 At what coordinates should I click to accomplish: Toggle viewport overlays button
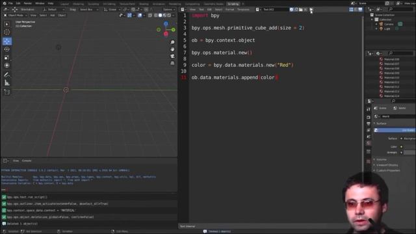[x=140, y=16]
